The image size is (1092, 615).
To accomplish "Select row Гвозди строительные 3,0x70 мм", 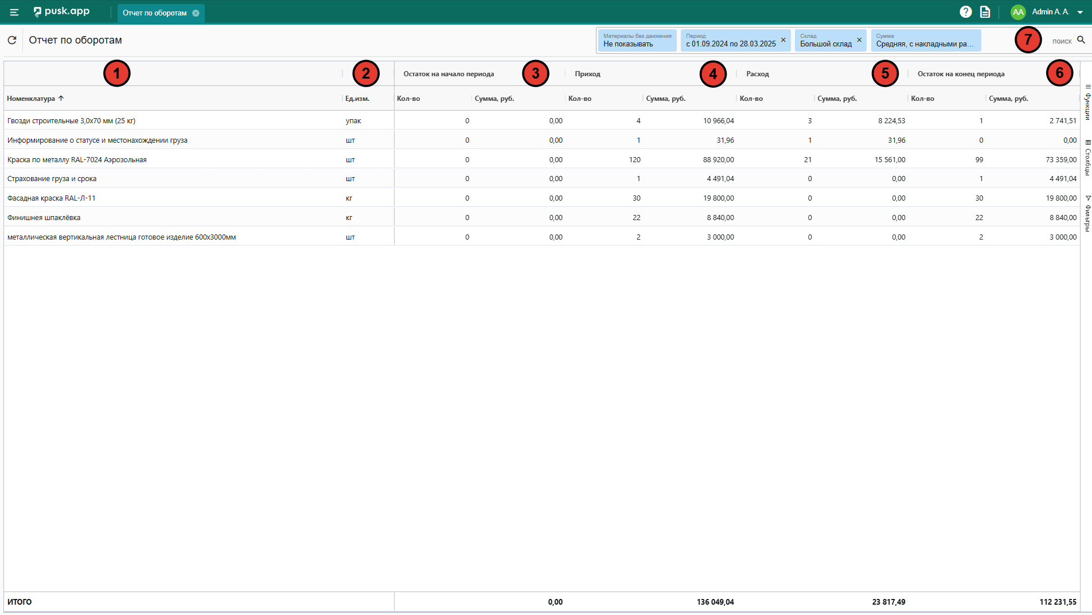I will click(541, 120).
